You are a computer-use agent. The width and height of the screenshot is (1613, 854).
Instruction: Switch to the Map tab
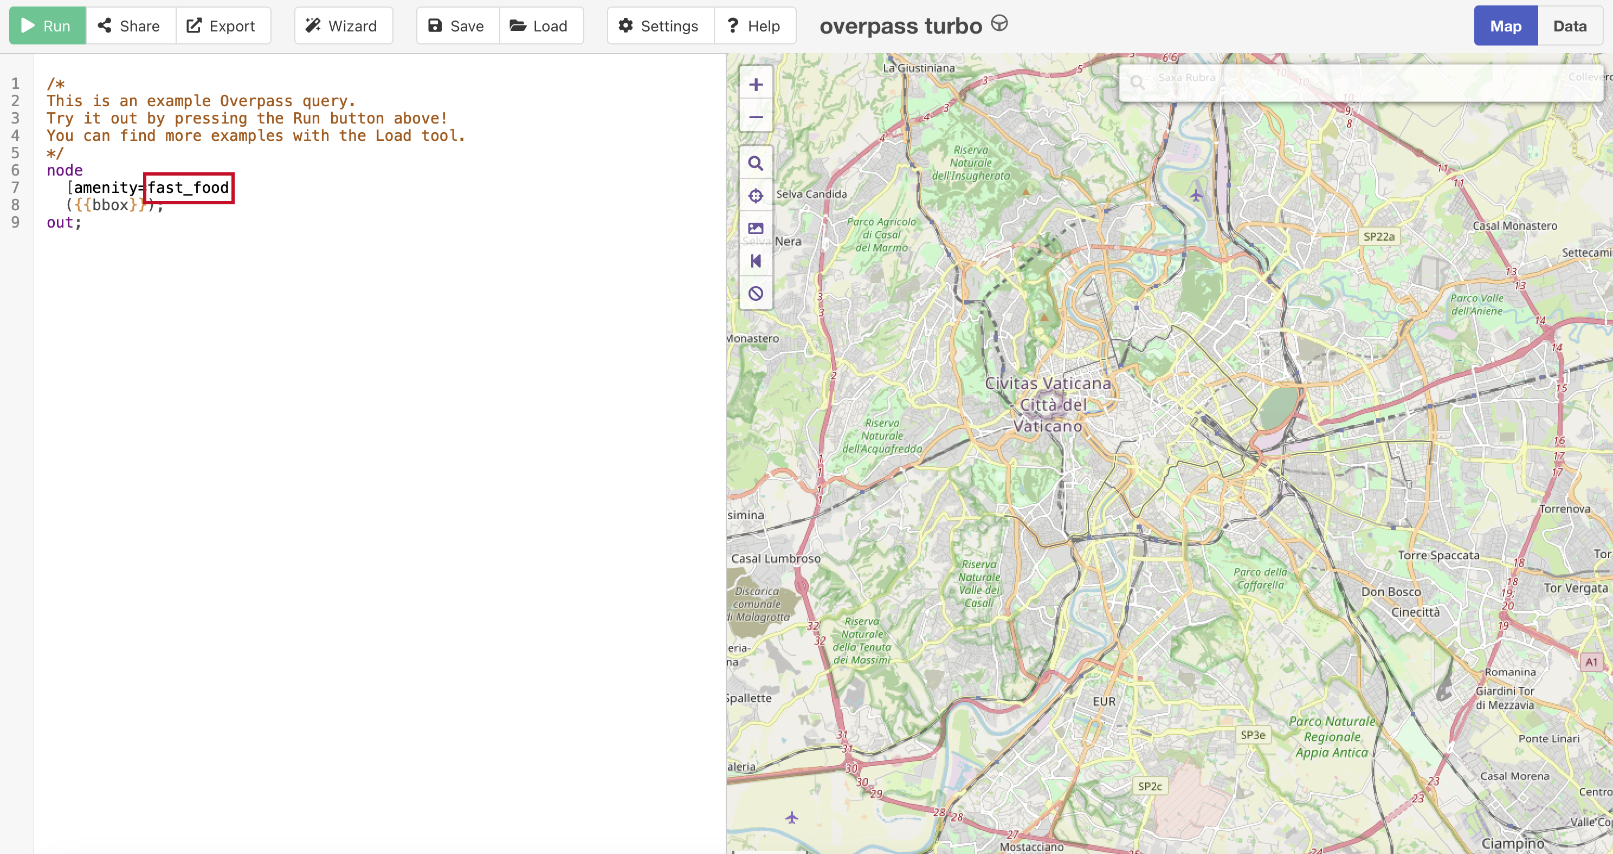point(1505,25)
